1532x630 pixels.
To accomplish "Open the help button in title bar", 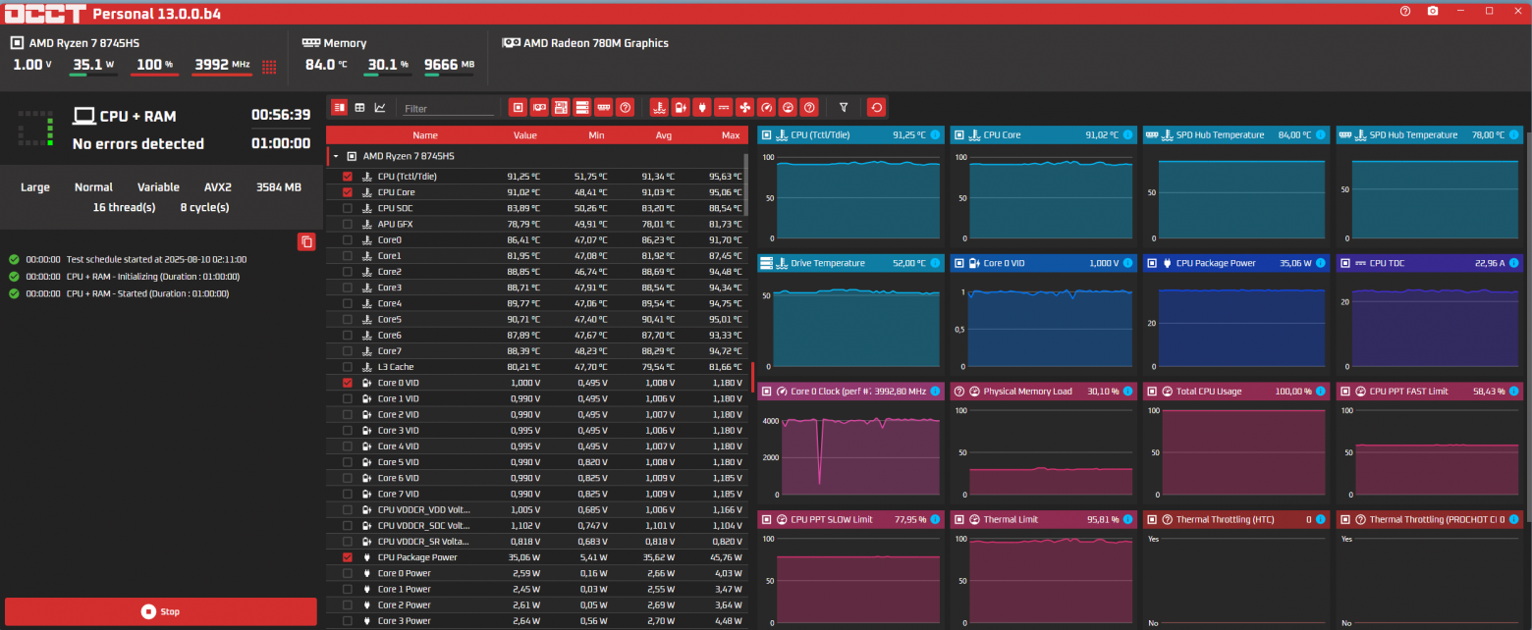I will click(x=1405, y=11).
